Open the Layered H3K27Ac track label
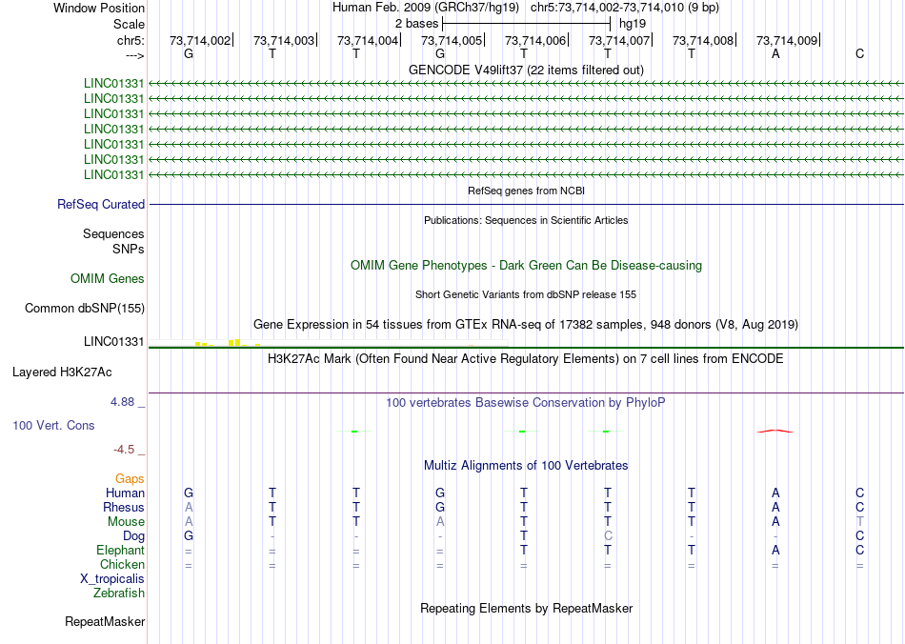This screenshot has height=644, width=905. coord(62,372)
